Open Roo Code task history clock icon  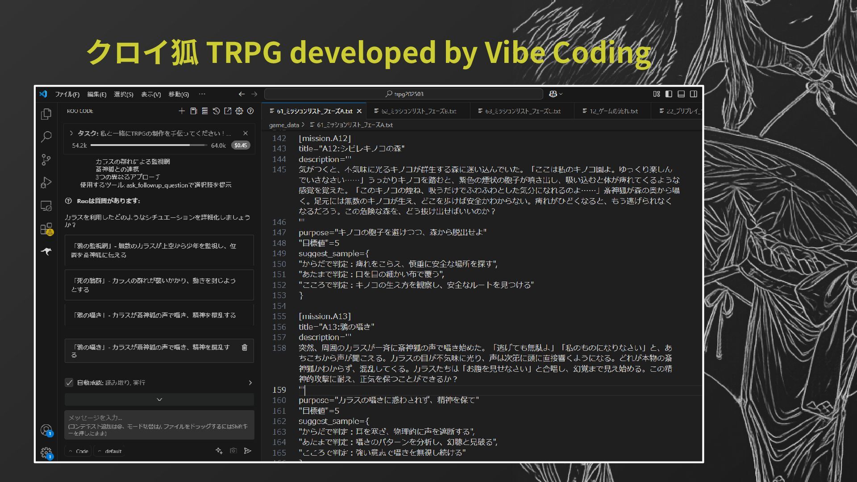pyautogui.click(x=216, y=111)
